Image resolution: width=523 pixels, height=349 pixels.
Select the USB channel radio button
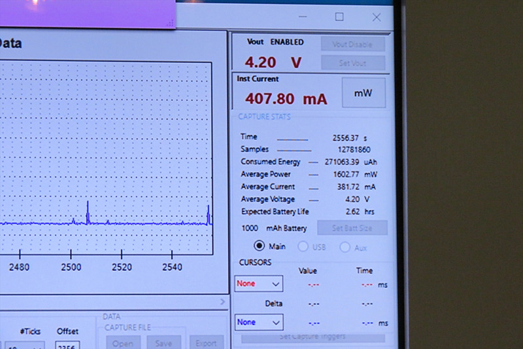[303, 247]
